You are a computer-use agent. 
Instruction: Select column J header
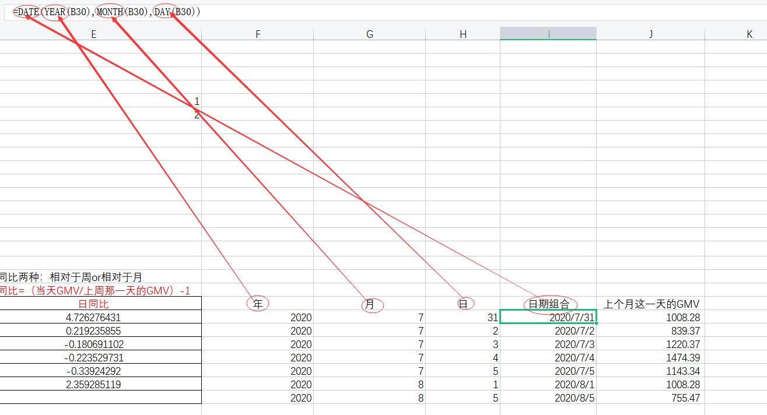(651, 34)
